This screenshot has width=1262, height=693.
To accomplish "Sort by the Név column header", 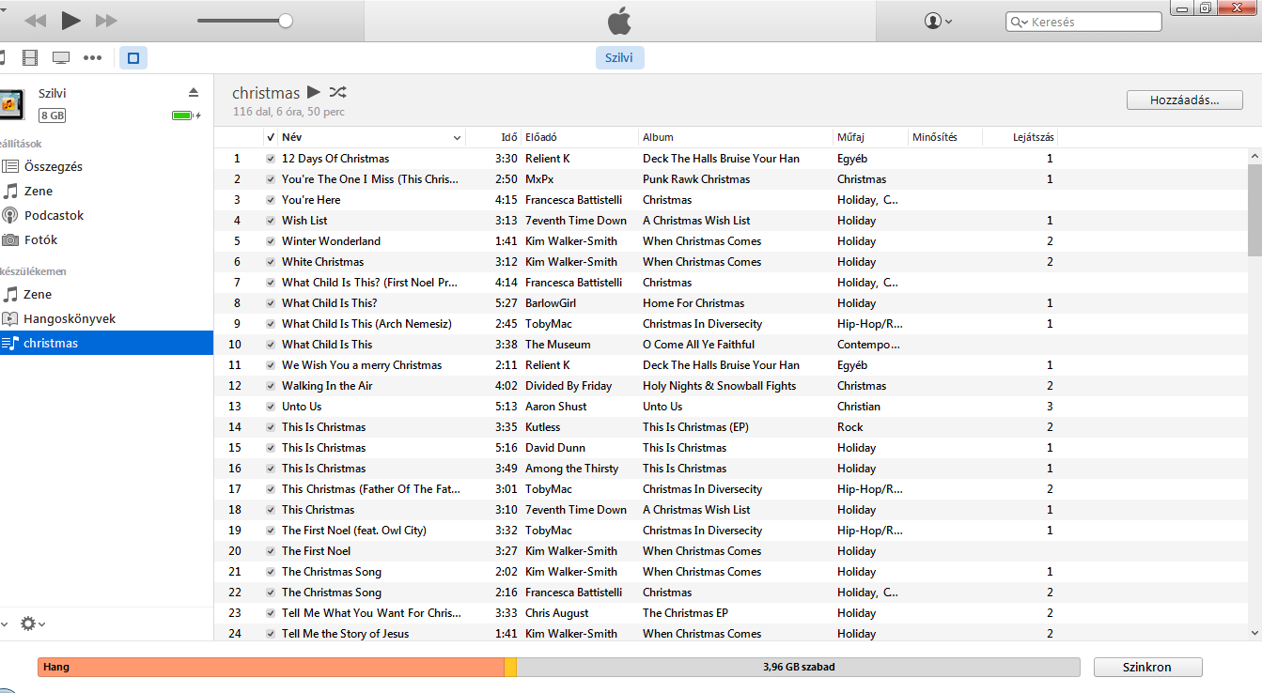I will pos(372,137).
